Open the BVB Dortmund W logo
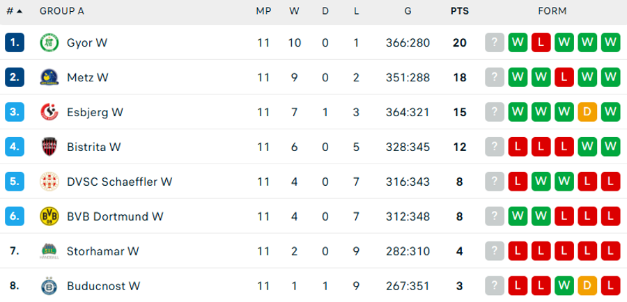This screenshot has height=302, width=627. pyautogui.click(x=49, y=216)
